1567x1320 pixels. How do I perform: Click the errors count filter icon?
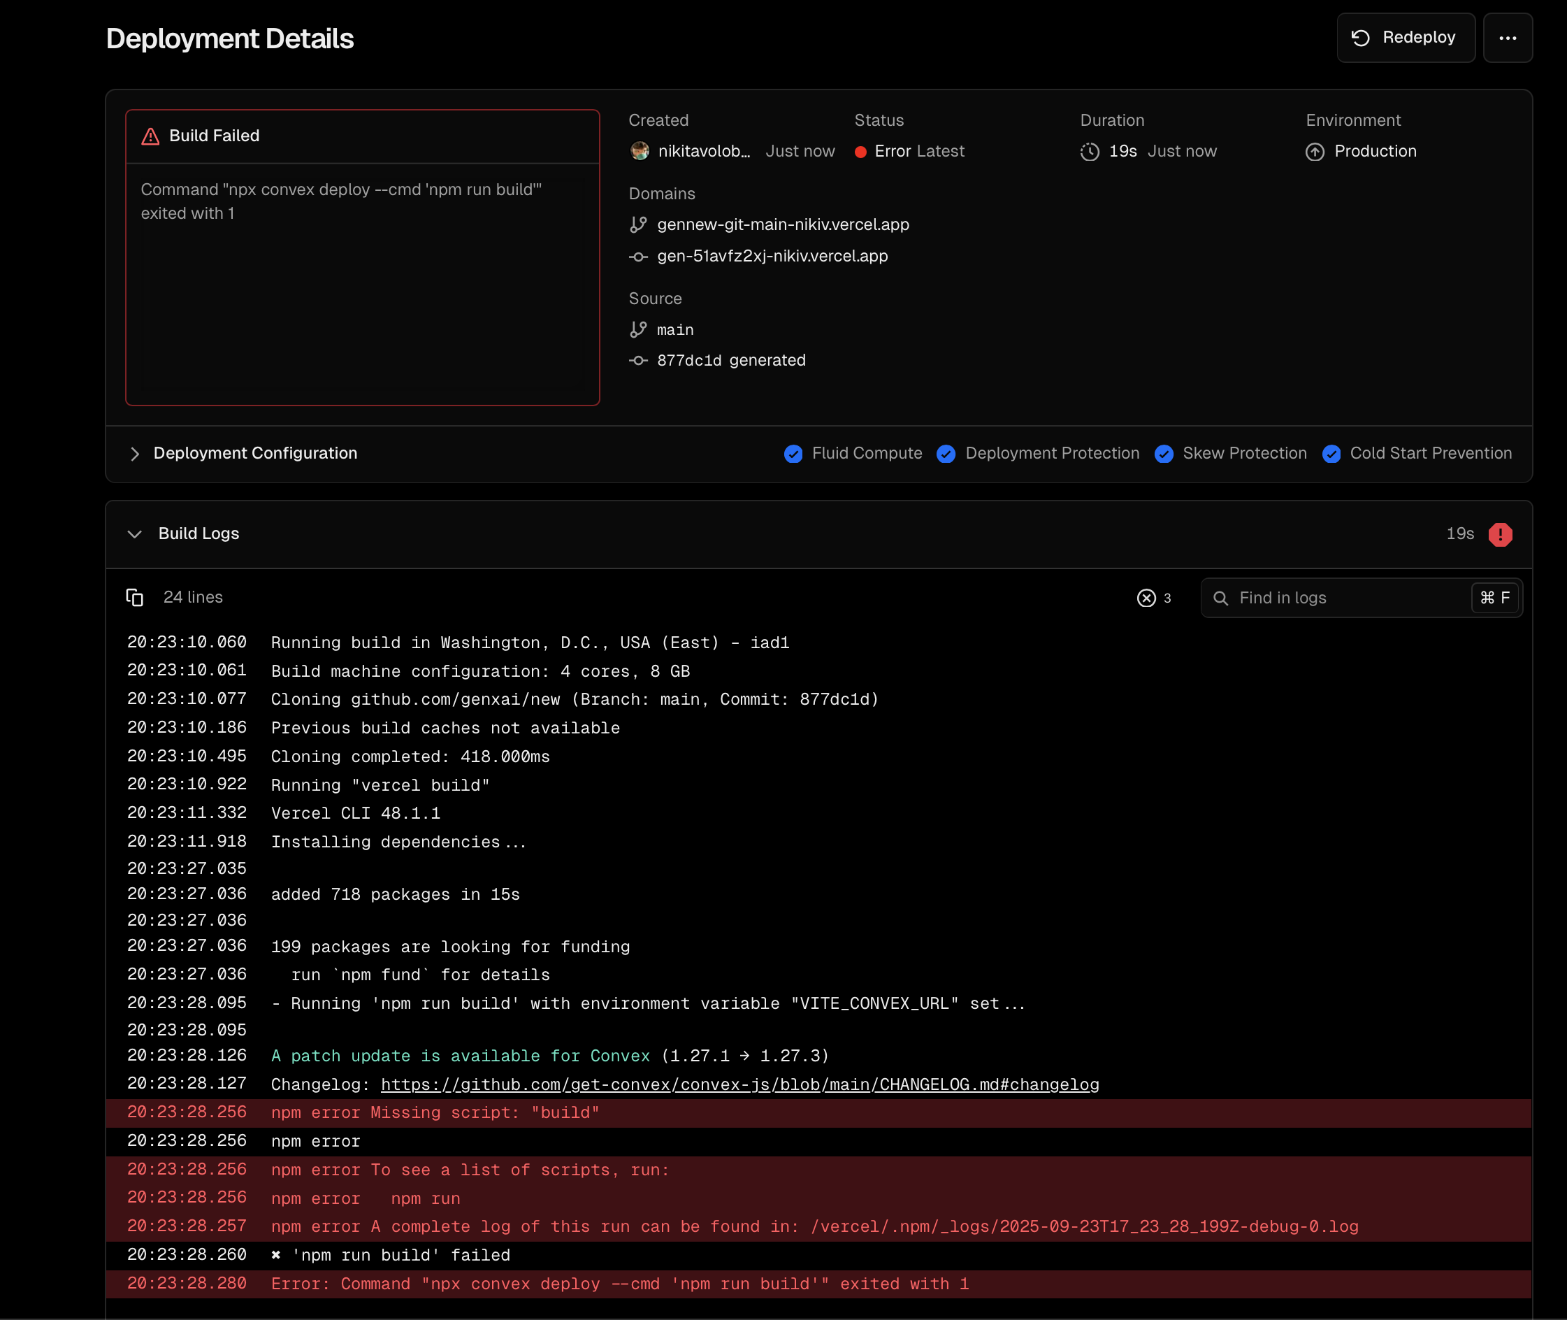(1147, 598)
